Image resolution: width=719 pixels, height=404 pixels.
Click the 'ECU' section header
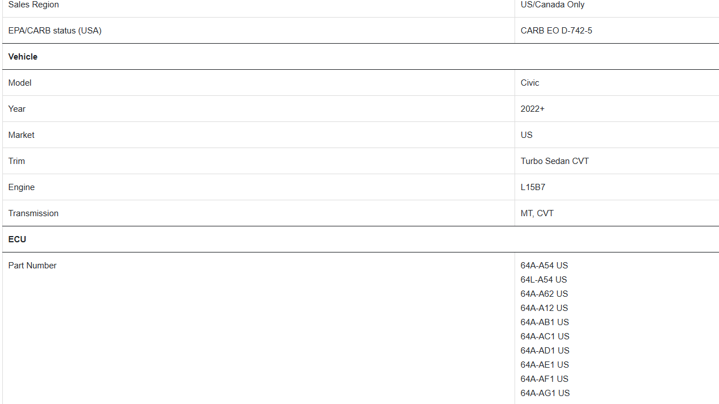click(x=17, y=239)
